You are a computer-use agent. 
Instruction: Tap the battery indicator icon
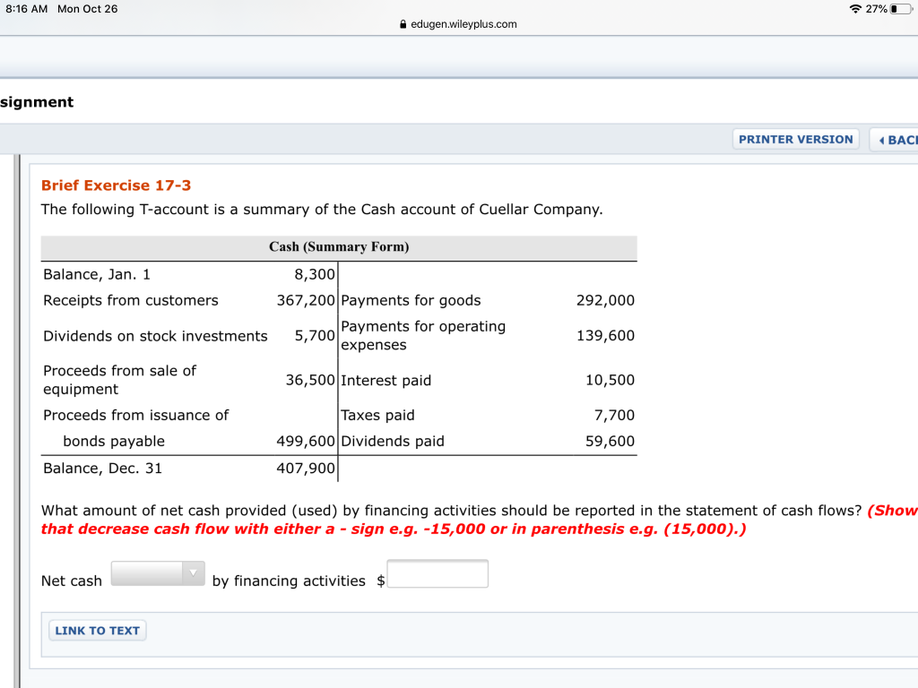[x=899, y=8]
